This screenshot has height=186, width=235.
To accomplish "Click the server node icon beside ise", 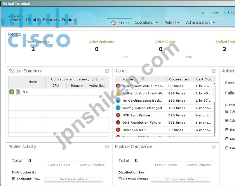I will tap(18, 92).
